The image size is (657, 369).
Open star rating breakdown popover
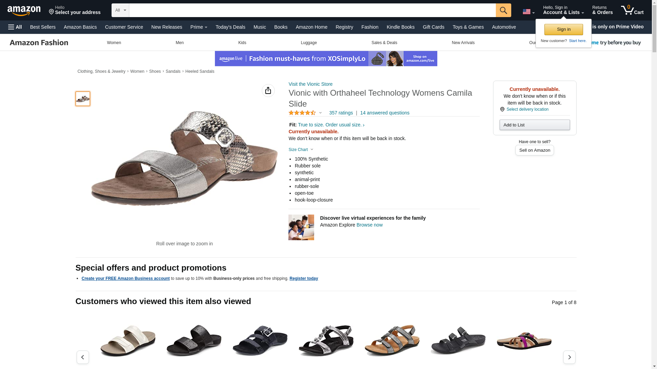[x=305, y=113]
